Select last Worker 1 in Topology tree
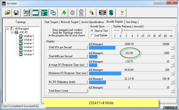 pyautogui.click(x=29, y=54)
